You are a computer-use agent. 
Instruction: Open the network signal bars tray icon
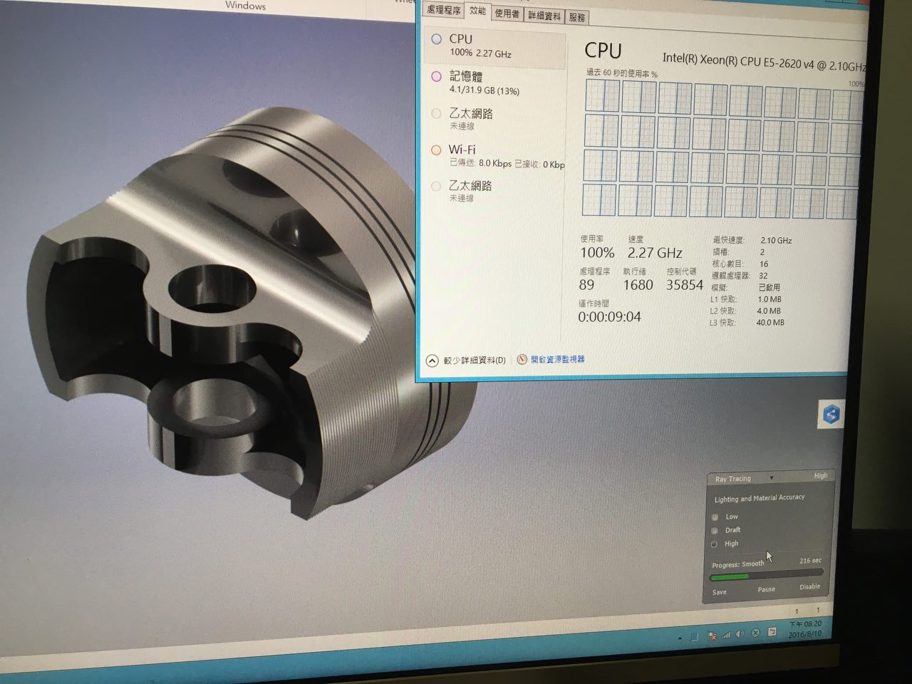point(726,634)
